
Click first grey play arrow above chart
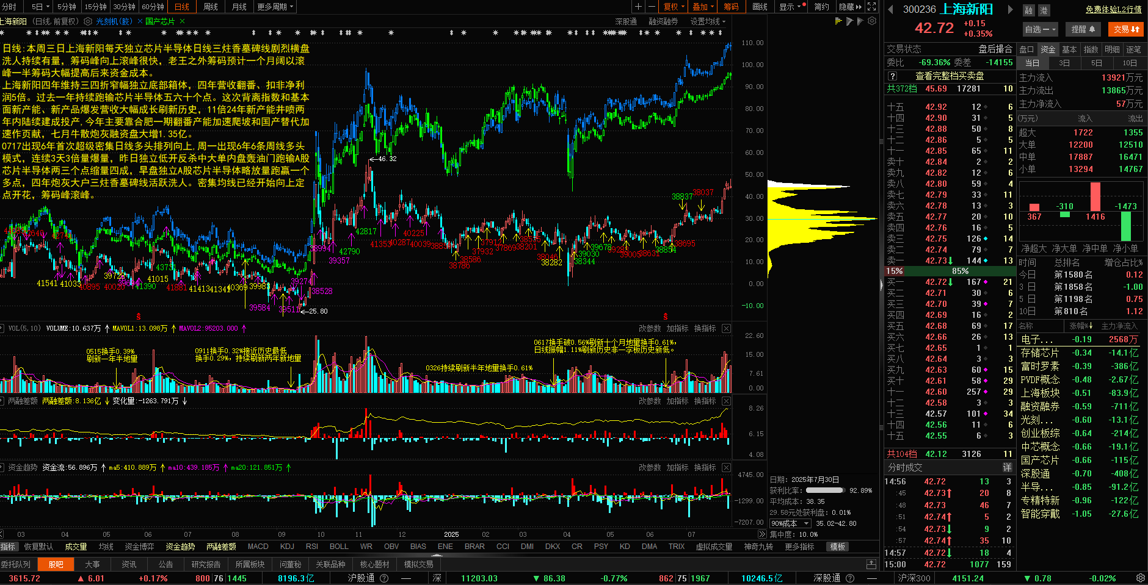[x=849, y=21]
